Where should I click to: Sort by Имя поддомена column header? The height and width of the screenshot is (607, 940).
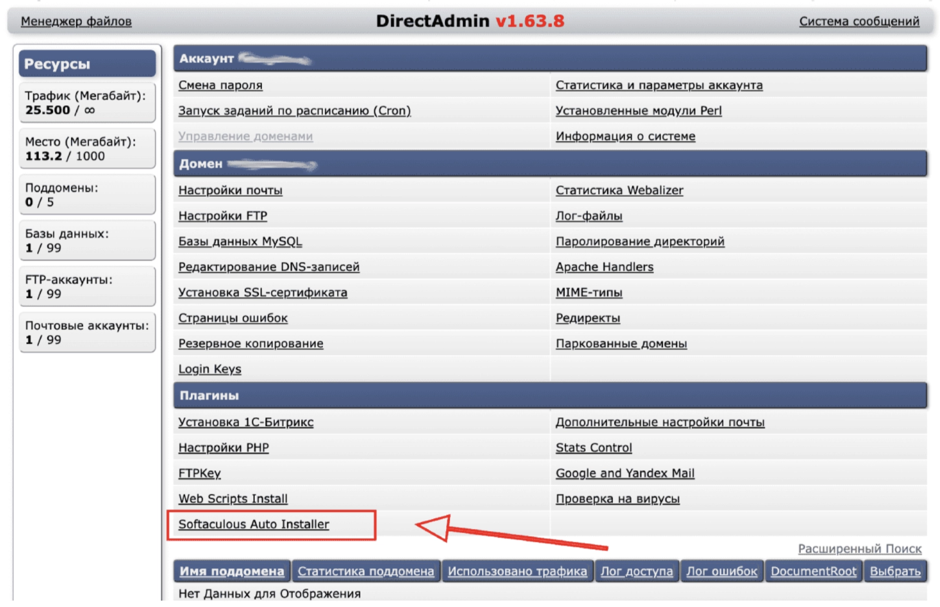232,571
